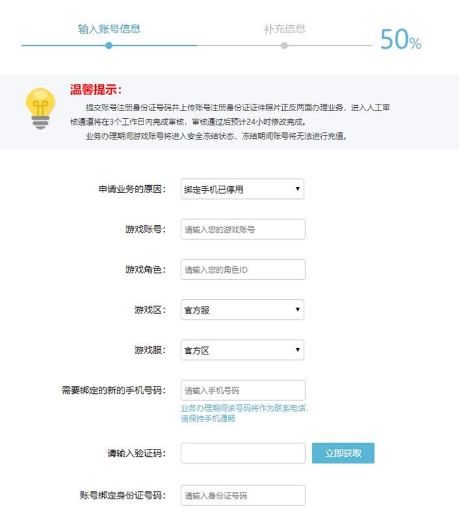Click the first progress step dot
This screenshot has height=520, width=459.
pyautogui.click(x=109, y=45)
